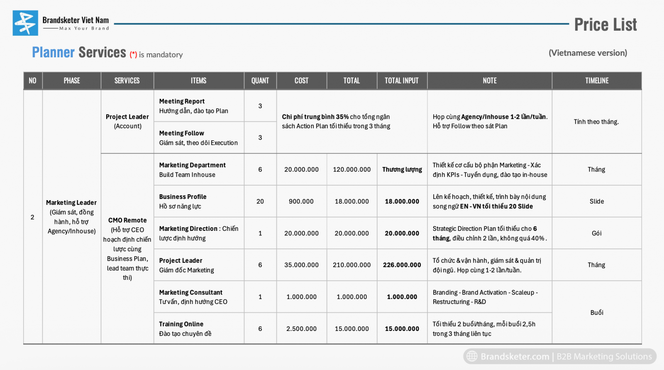This screenshot has height=370, width=664.
Task: Click the Brandsketer Viet Nam logo icon
Action: pos(25,23)
